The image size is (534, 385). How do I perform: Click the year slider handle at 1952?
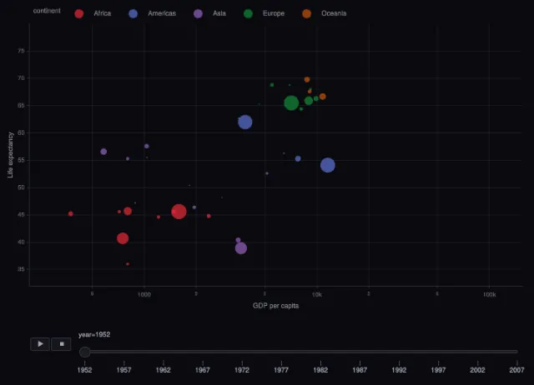coord(85,352)
